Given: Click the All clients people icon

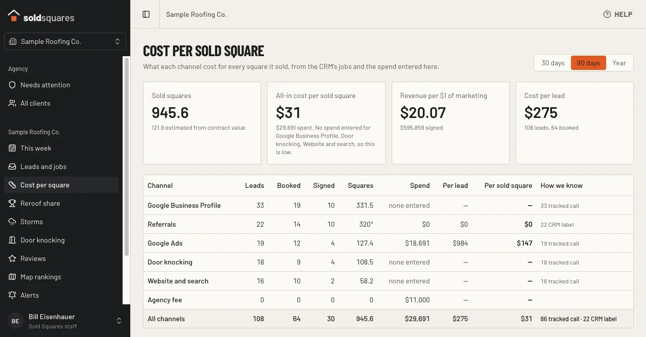Looking at the screenshot, I should point(12,103).
